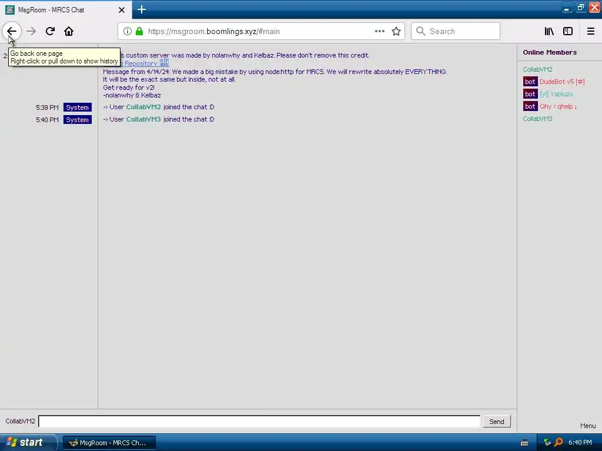Open on-screen keyboard tray icon
Screen dimensions: 602x451
pyautogui.click(x=524, y=443)
